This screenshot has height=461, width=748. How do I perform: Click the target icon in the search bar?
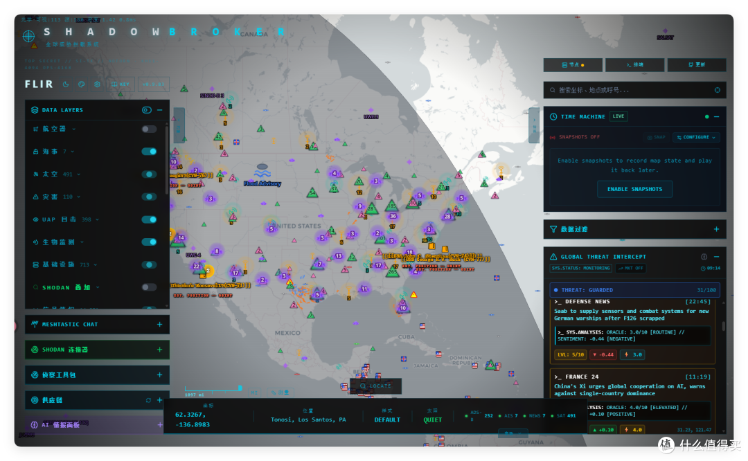click(x=718, y=90)
